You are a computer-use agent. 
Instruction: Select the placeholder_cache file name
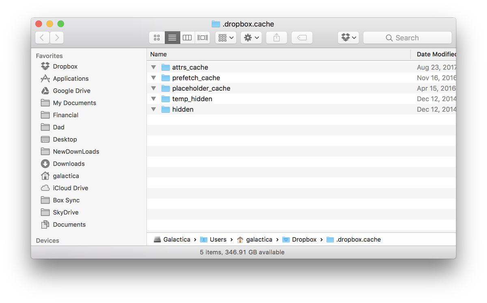click(201, 89)
